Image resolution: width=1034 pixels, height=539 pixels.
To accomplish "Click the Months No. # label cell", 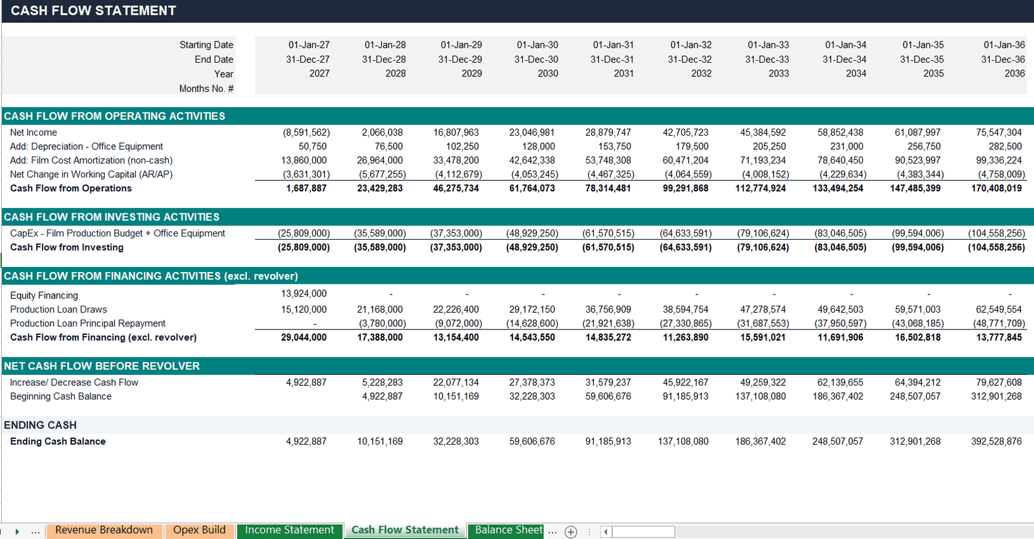I will point(206,89).
